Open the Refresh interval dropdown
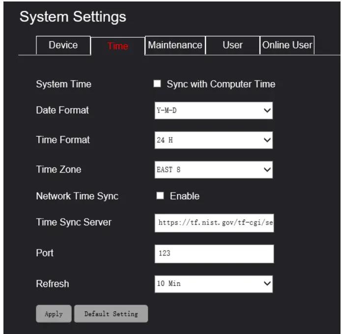 coord(213,283)
